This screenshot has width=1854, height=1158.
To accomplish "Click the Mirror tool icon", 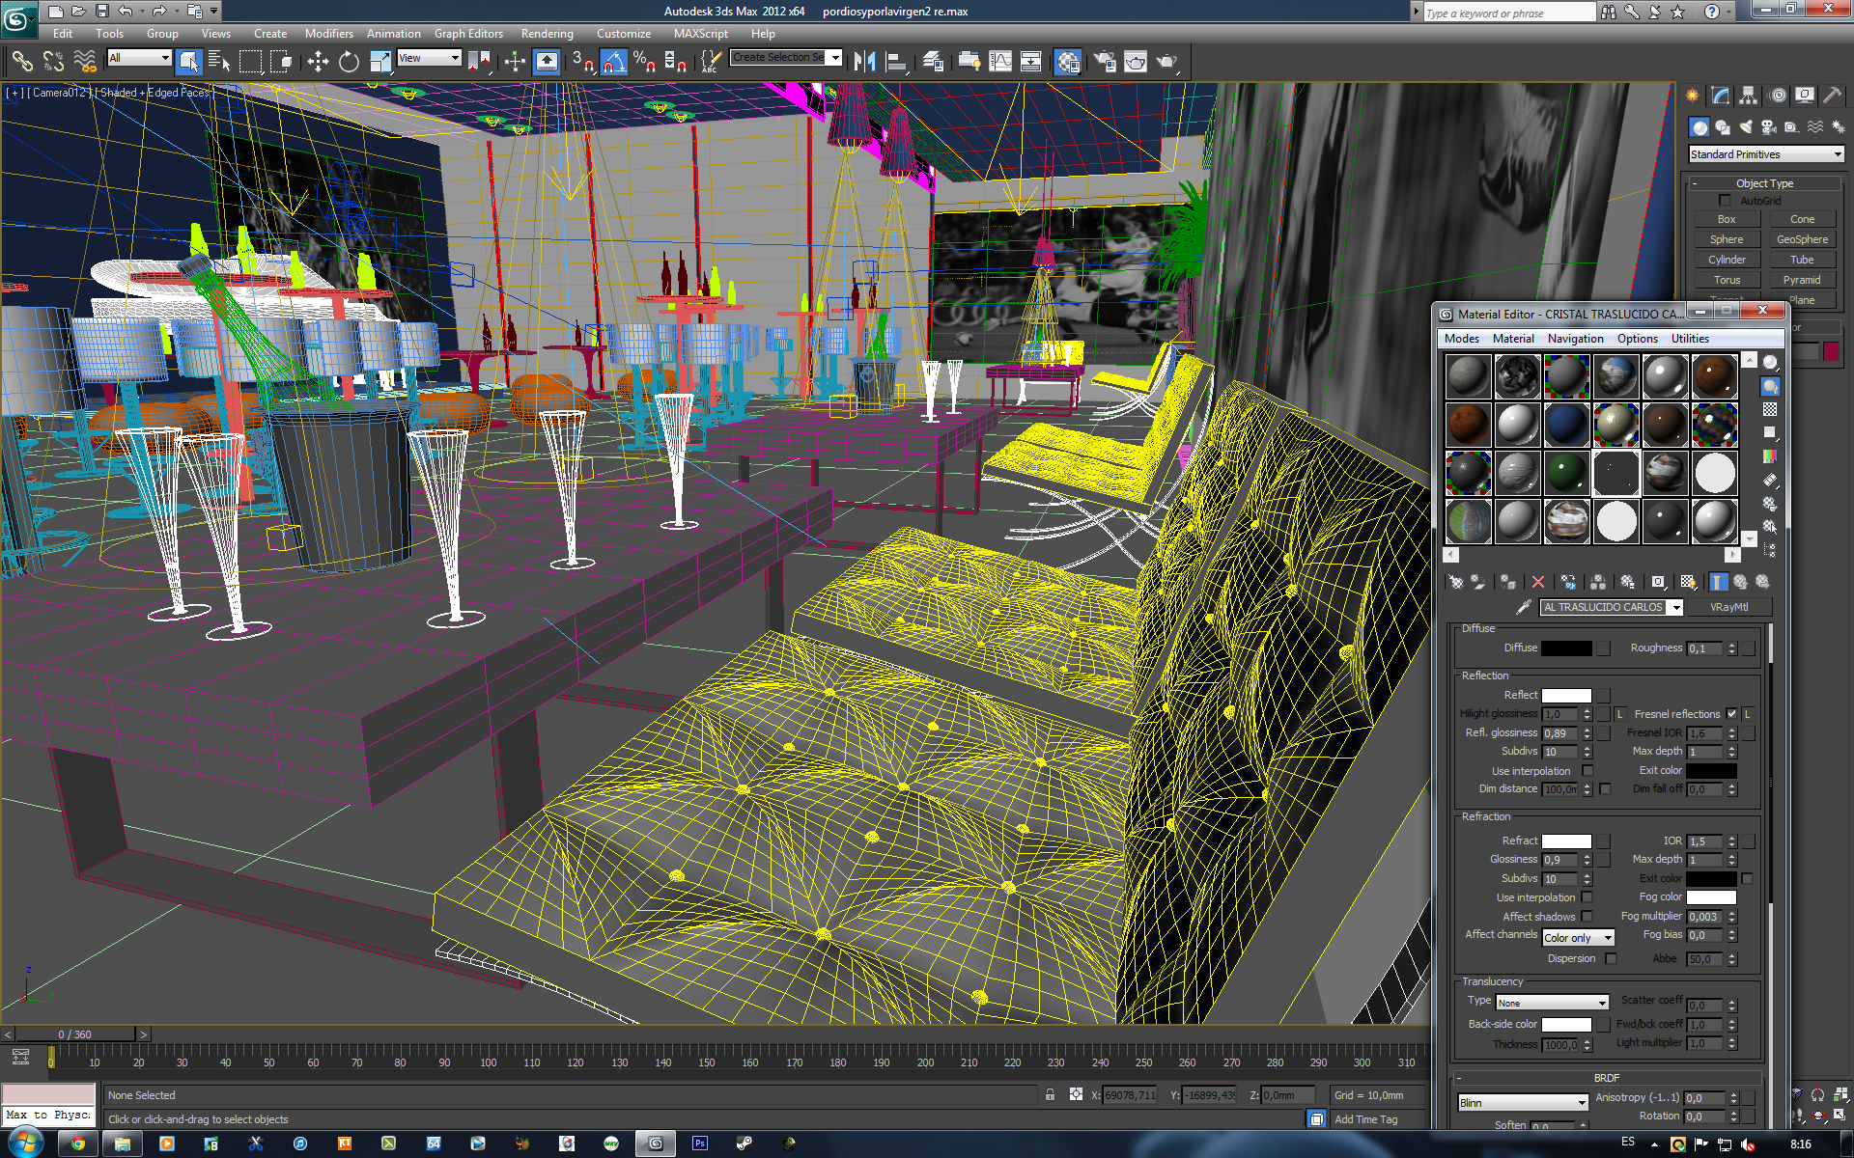I will tap(864, 63).
